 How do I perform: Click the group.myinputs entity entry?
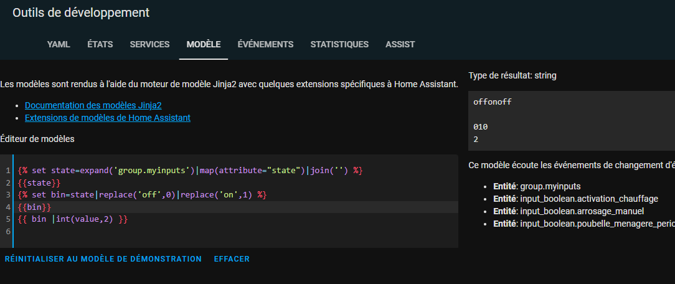click(x=549, y=186)
